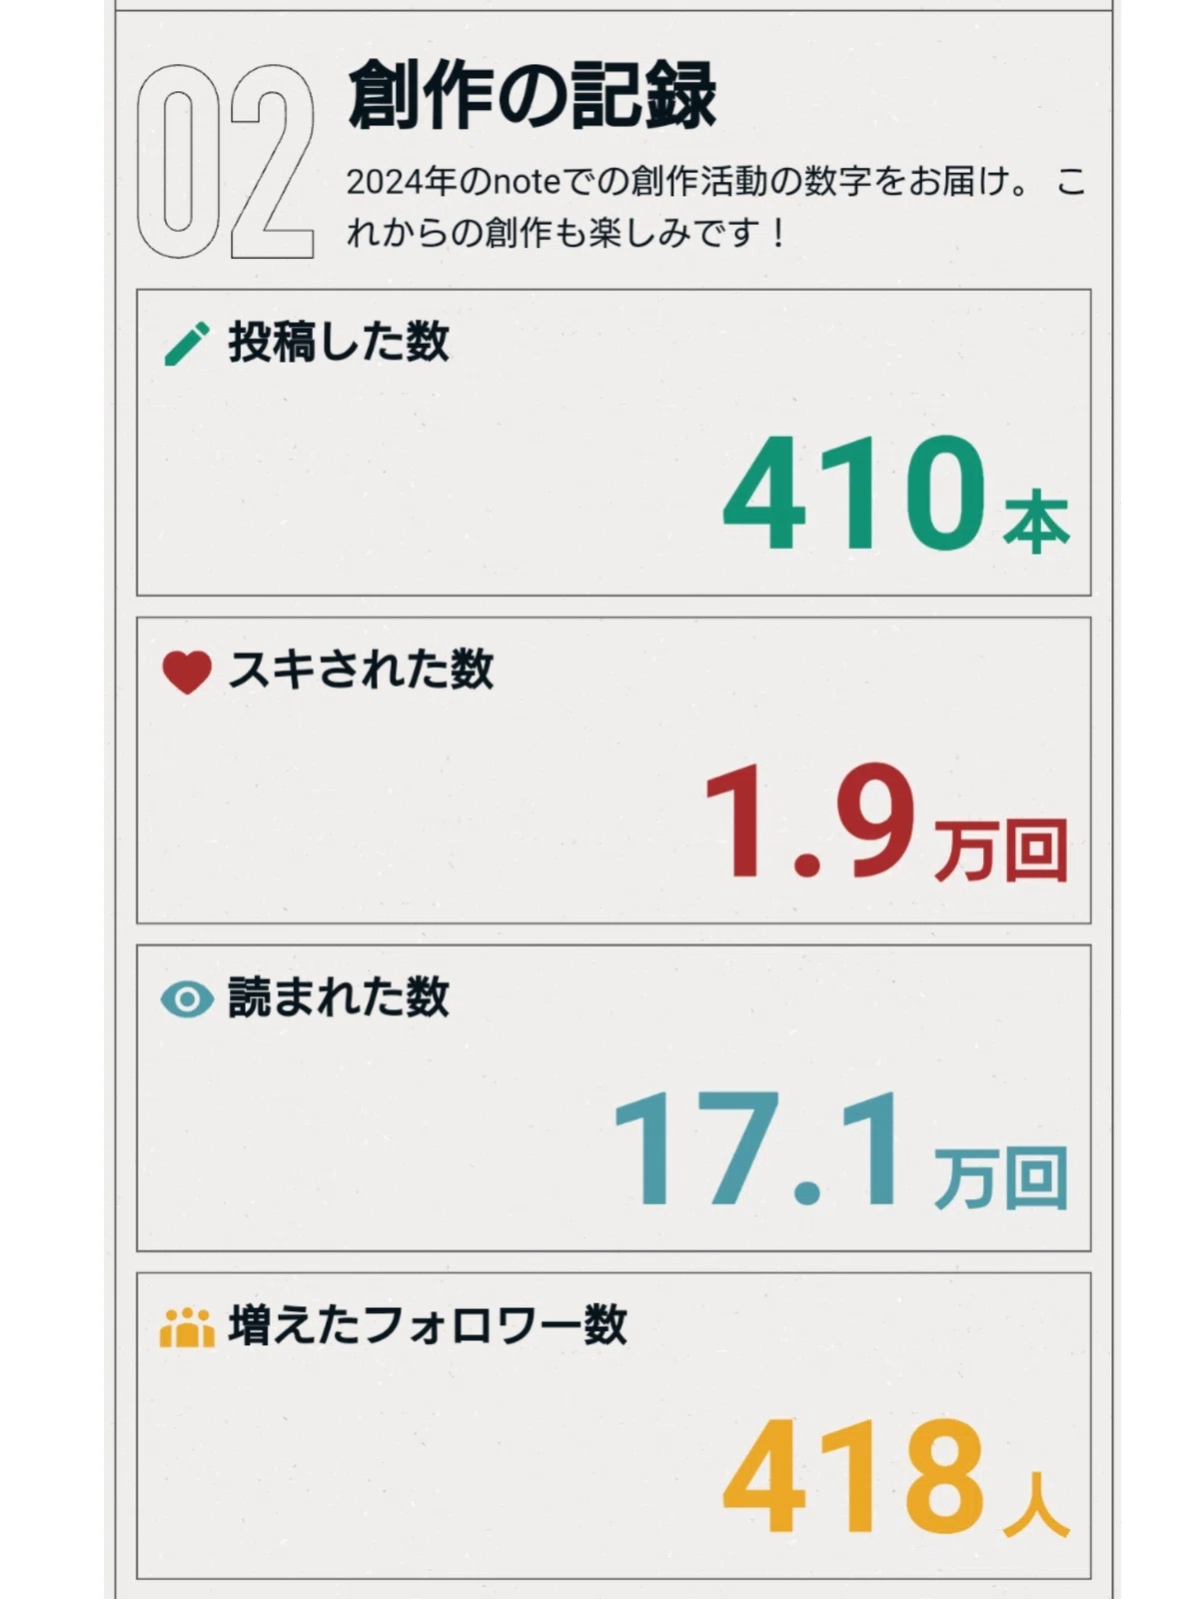Click the これからの創作も楽しみです line

coord(568,234)
